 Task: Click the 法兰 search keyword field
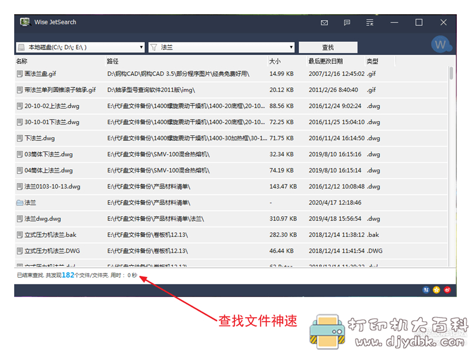221,48
